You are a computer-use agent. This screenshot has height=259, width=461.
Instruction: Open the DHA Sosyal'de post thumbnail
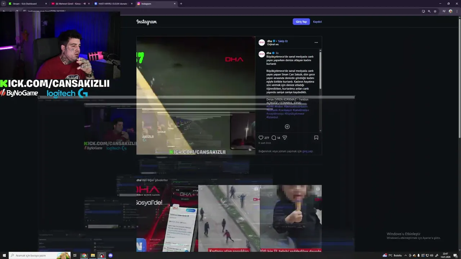[167, 218]
